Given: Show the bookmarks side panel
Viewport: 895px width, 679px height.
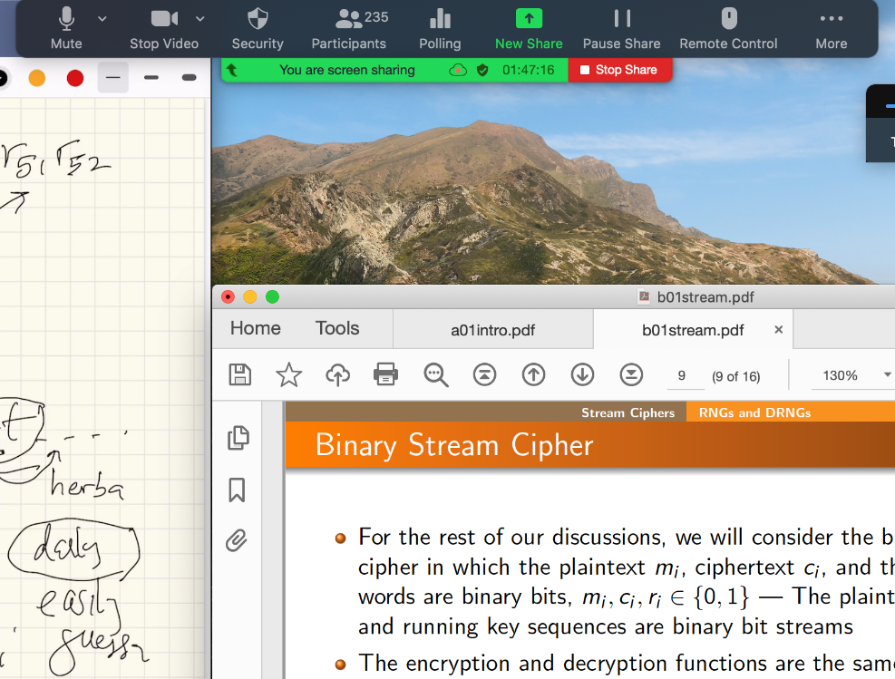Looking at the screenshot, I should [x=237, y=490].
